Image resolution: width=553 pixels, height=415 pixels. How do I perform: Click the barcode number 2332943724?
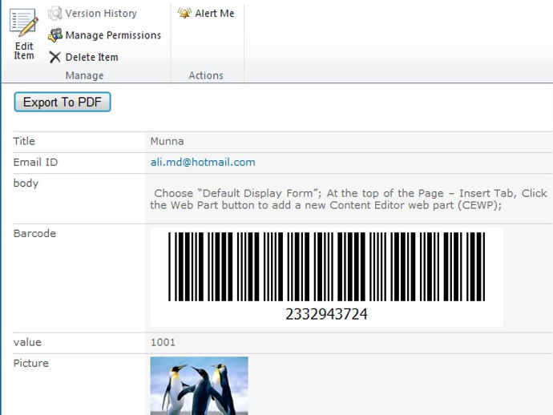coord(326,314)
